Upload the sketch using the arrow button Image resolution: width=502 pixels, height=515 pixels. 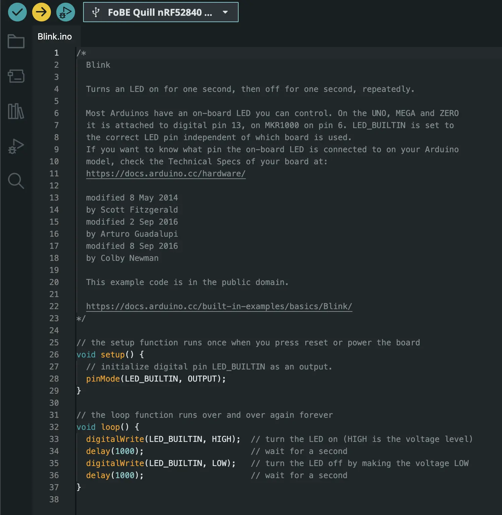41,12
